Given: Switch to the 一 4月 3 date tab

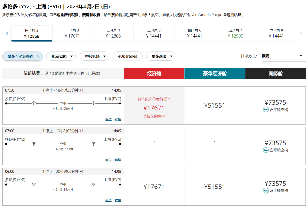Looking at the screenshot, I should tap(72, 33).
